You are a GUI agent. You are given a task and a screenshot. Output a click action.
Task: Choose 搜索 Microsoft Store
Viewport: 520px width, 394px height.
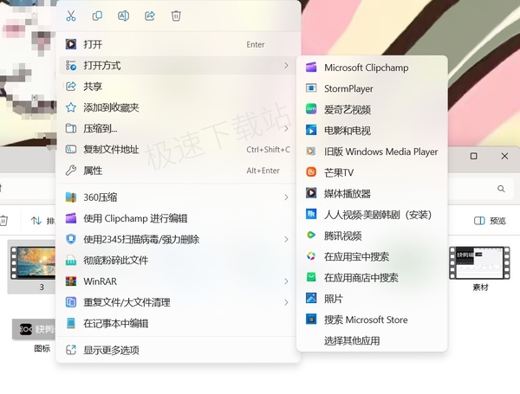(372, 320)
